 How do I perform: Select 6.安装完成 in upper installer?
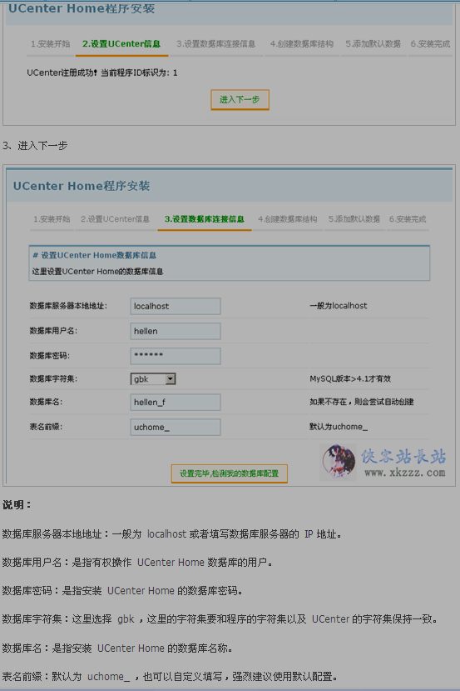point(430,43)
